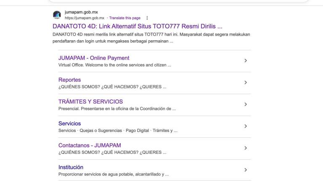Open the DANATOTO 4D result title
This screenshot has width=323, height=181.
[138, 26]
